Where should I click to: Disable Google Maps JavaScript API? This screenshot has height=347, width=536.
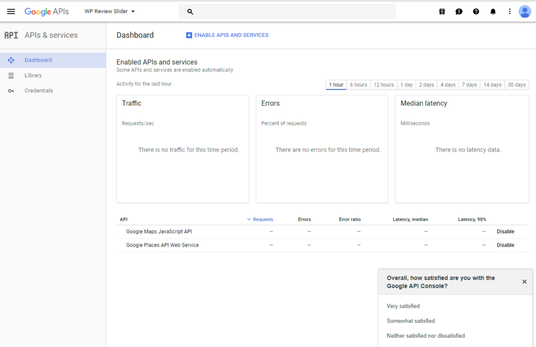coord(505,232)
